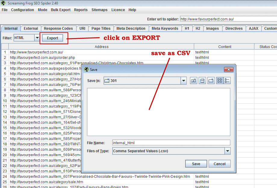Close the Save dialog with X

pyautogui.click(x=229, y=70)
